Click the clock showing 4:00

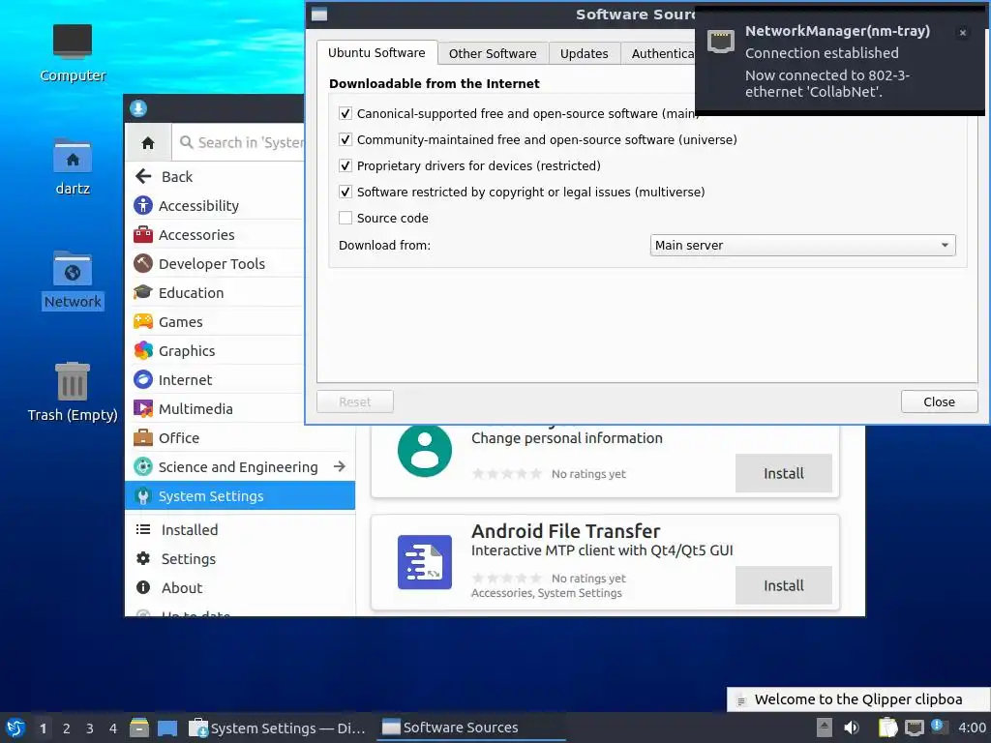972,728
